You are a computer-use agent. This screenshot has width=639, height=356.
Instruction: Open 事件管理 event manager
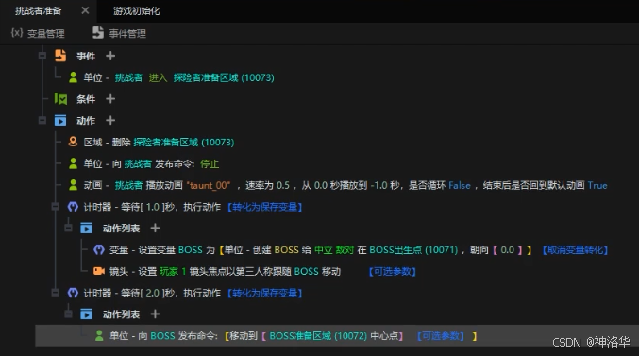pyautogui.click(x=120, y=33)
